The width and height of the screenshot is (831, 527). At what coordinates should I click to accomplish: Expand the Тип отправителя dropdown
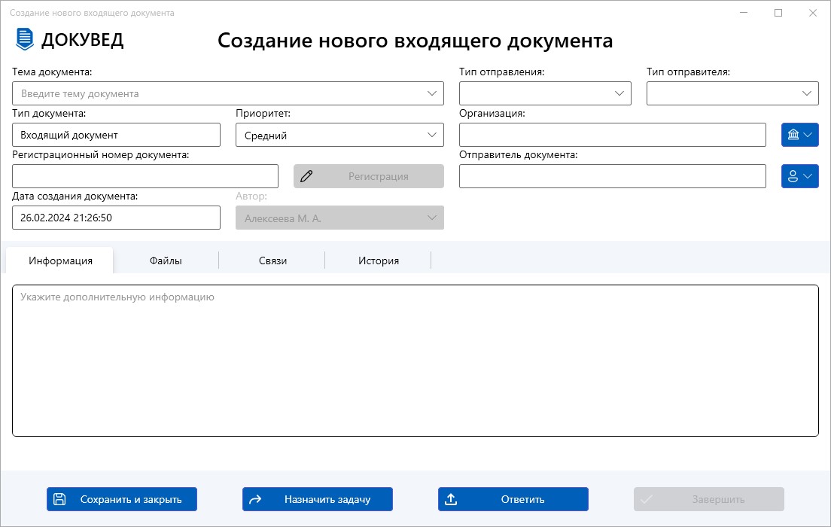coord(807,93)
